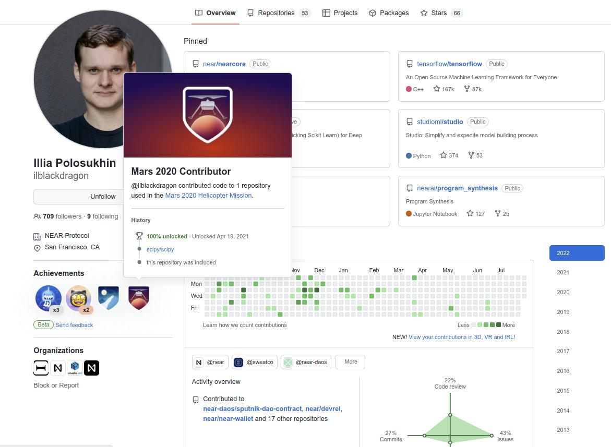Open the Packages tab
This screenshot has width=611, height=447.
click(x=389, y=13)
